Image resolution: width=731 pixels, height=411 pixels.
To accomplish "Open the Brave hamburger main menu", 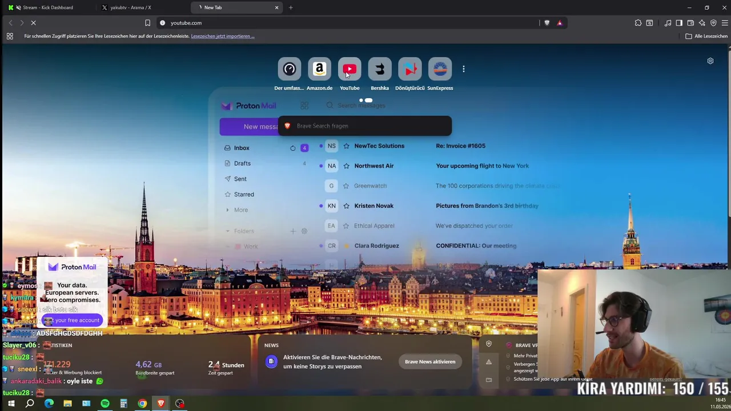I will 725,23.
